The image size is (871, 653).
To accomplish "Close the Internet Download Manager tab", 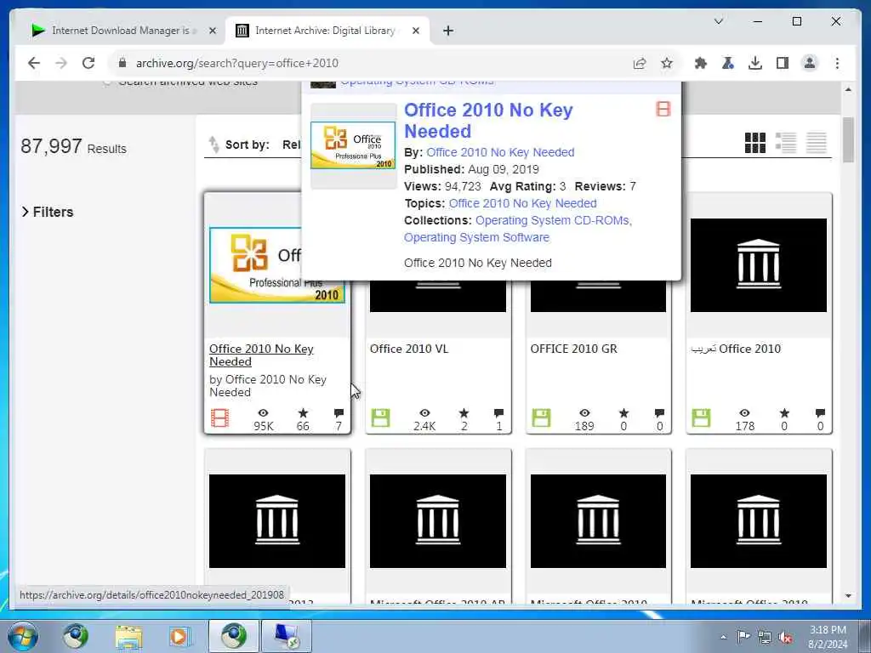I will tap(212, 31).
